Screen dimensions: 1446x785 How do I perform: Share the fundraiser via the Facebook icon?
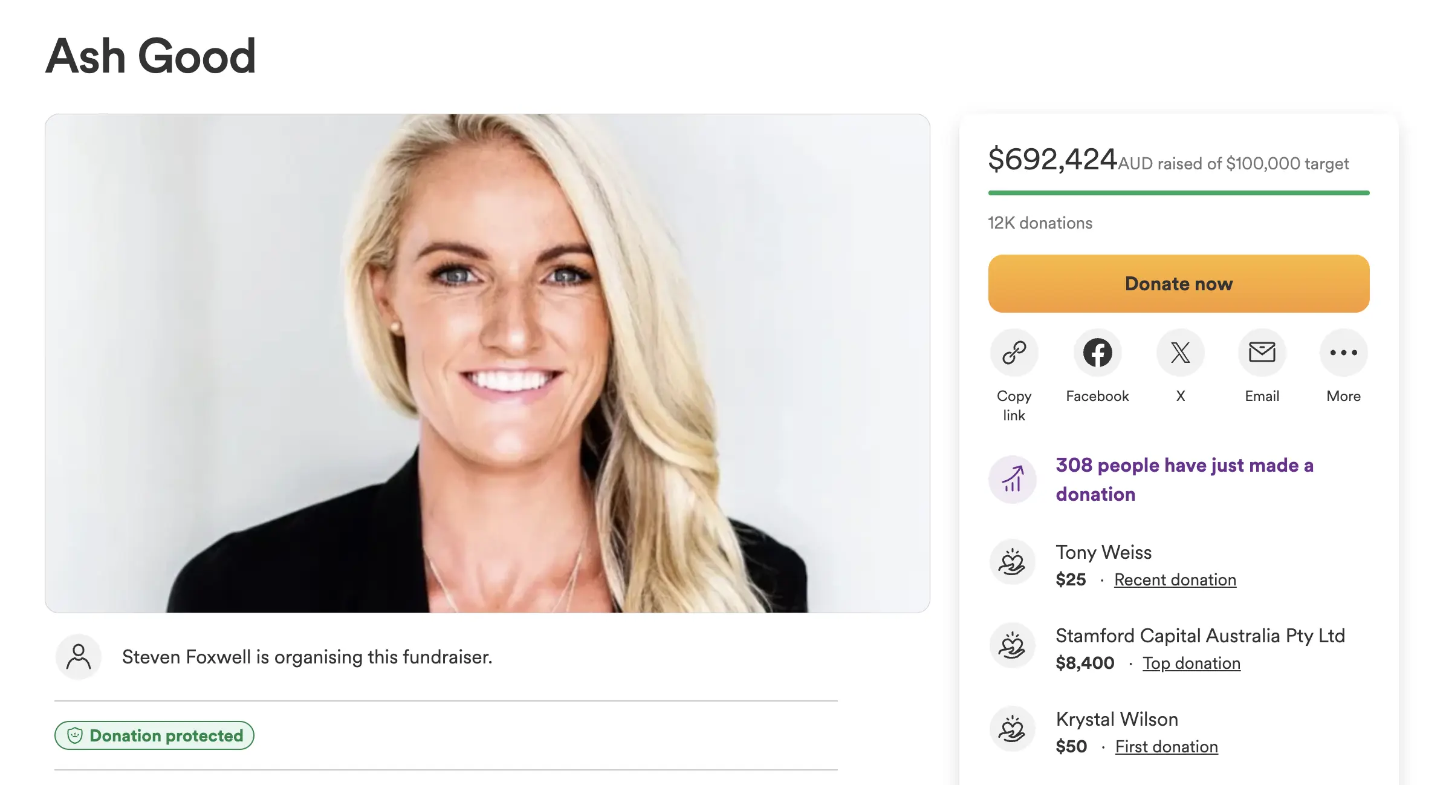click(x=1097, y=353)
